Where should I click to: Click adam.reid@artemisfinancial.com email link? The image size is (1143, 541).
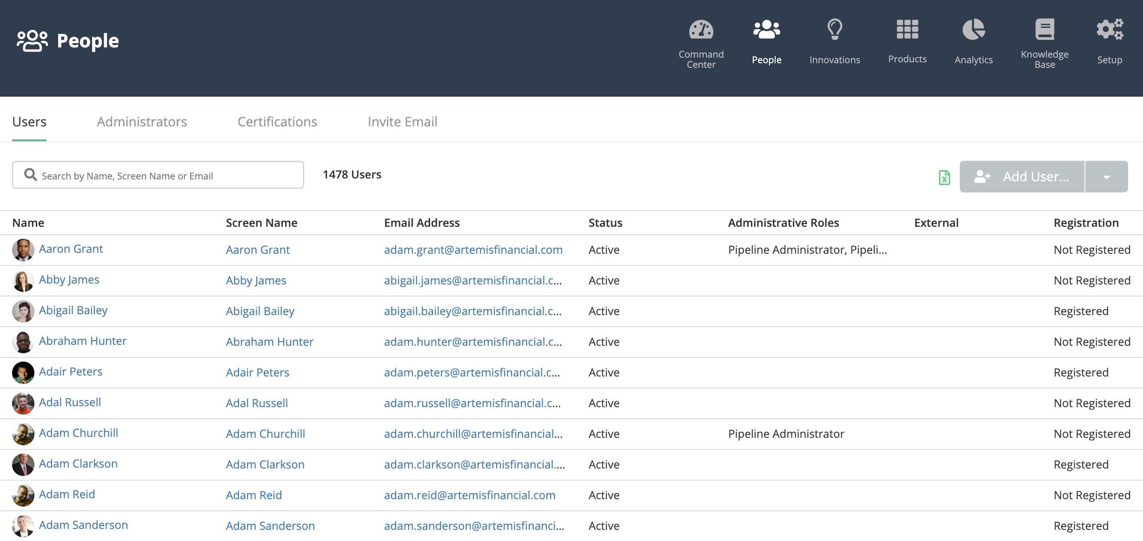click(470, 495)
